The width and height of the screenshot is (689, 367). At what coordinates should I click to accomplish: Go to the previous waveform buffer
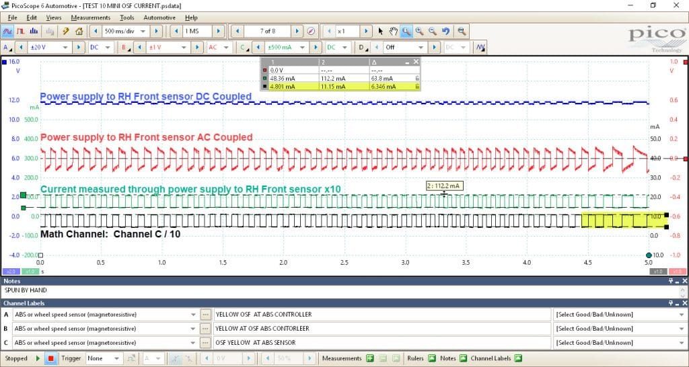click(x=238, y=31)
